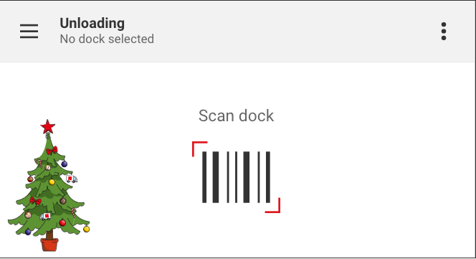Click the No dock selected subtitle

click(x=107, y=39)
